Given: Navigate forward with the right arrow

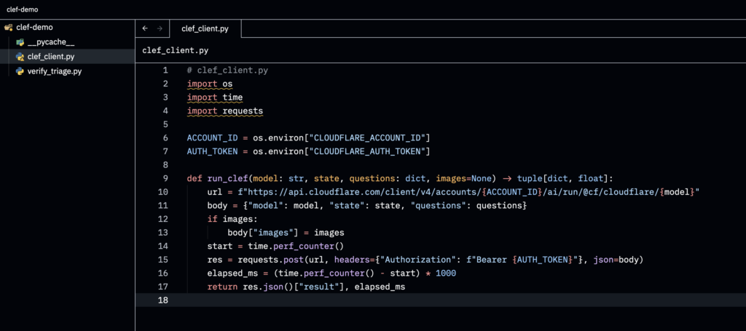Looking at the screenshot, I should pos(160,28).
